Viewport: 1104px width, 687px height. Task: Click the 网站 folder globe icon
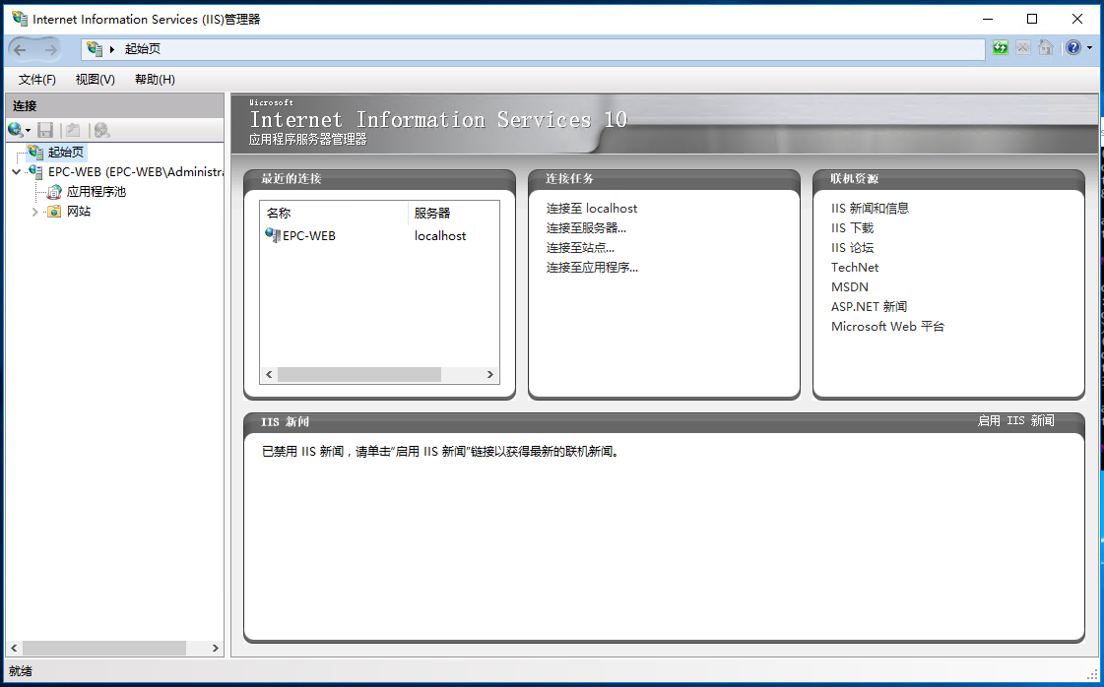coord(54,212)
